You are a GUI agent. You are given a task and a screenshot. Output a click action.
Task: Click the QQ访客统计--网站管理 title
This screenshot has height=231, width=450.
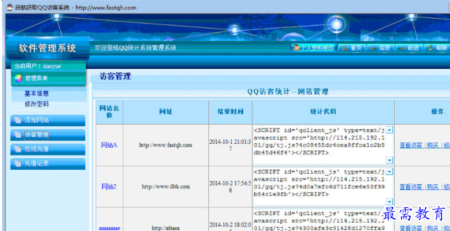point(288,92)
